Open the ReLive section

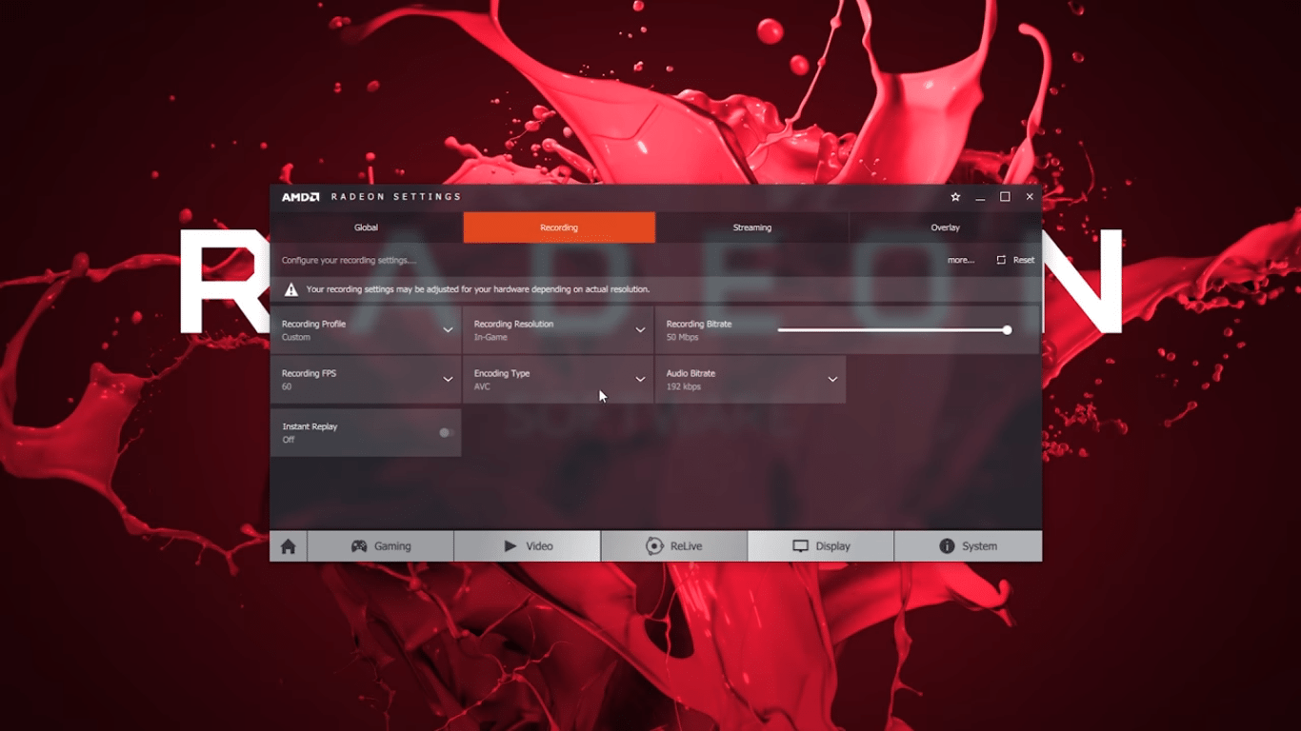coord(674,546)
